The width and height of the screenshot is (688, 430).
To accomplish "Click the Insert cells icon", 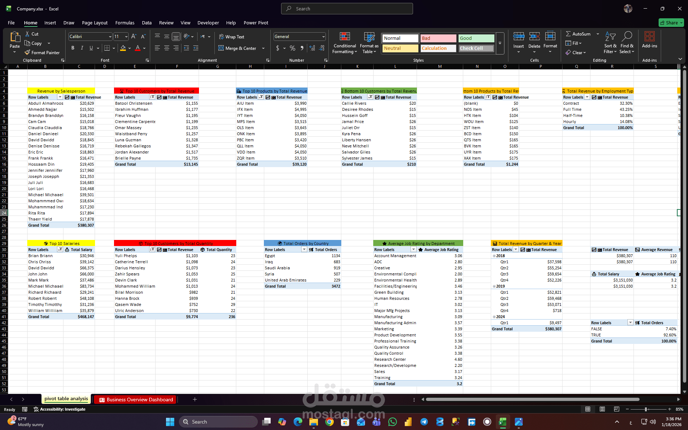I will click(x=518, y=36).
